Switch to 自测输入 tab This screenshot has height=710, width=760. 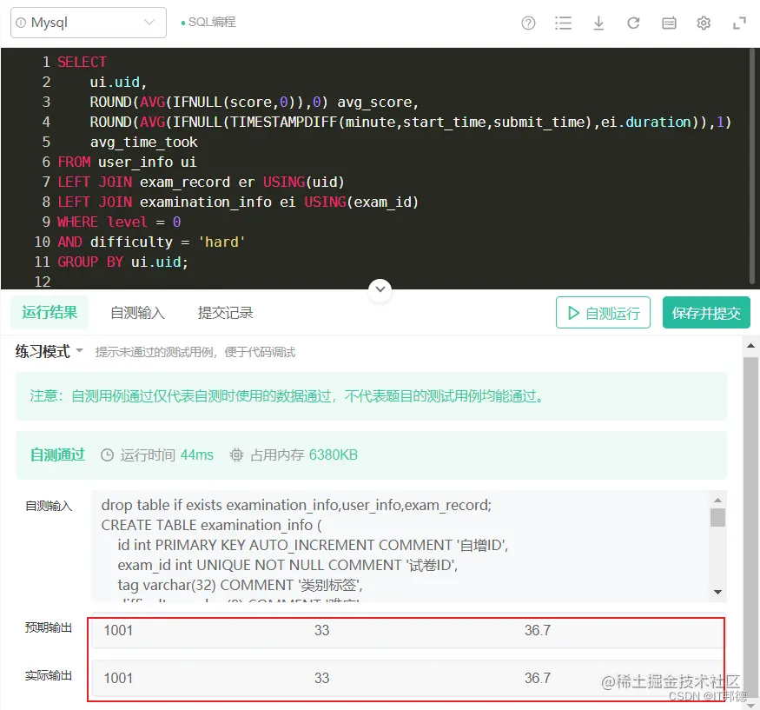tap(137, 313)
